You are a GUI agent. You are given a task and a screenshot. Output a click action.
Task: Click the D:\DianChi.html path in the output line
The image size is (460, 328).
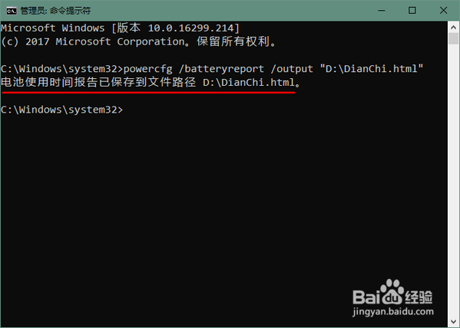point(249,83)
